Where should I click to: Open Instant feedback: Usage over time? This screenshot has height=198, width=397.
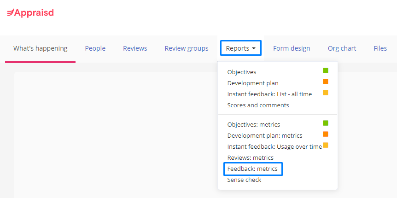tap(274, 146)
